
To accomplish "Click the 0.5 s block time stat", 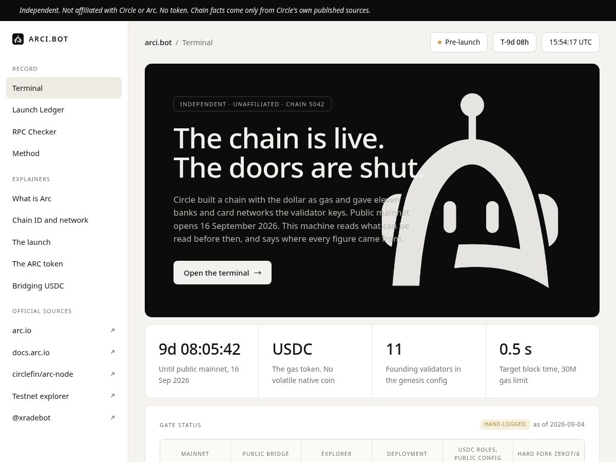I will click(515, 349).
